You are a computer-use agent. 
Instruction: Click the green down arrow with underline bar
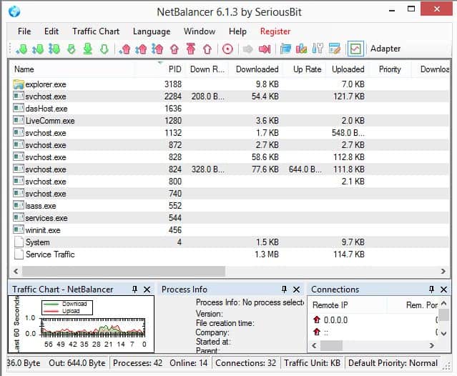coord(88,49)
